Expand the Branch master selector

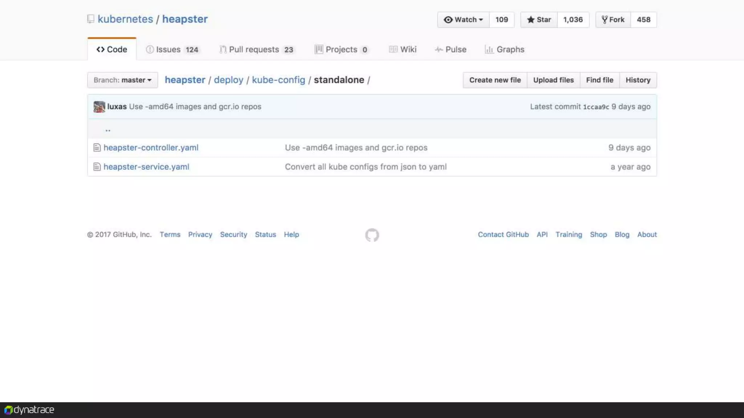(x=122, y=80)
